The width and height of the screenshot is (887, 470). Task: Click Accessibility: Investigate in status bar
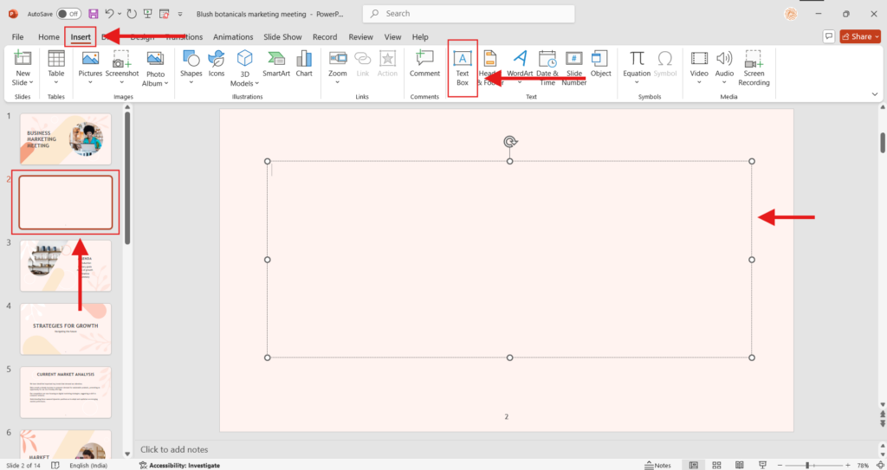(179, 465)
